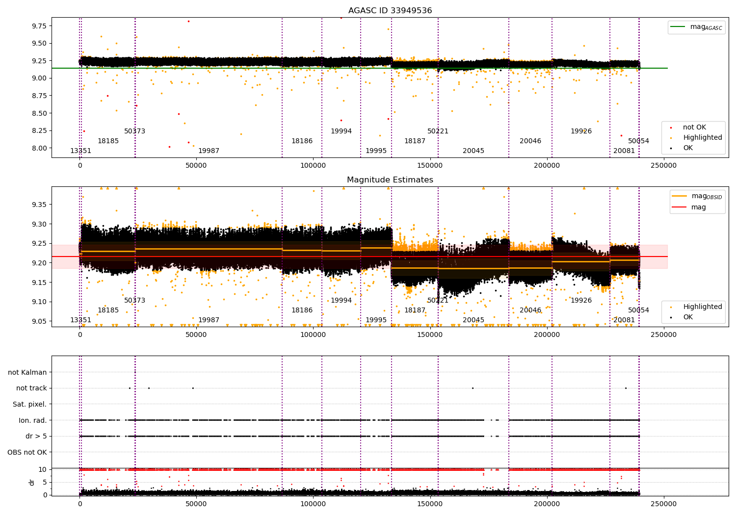Click the y-axis tick '8.50' in top plot
Screen dimensions: 736x515
[38, 113]
